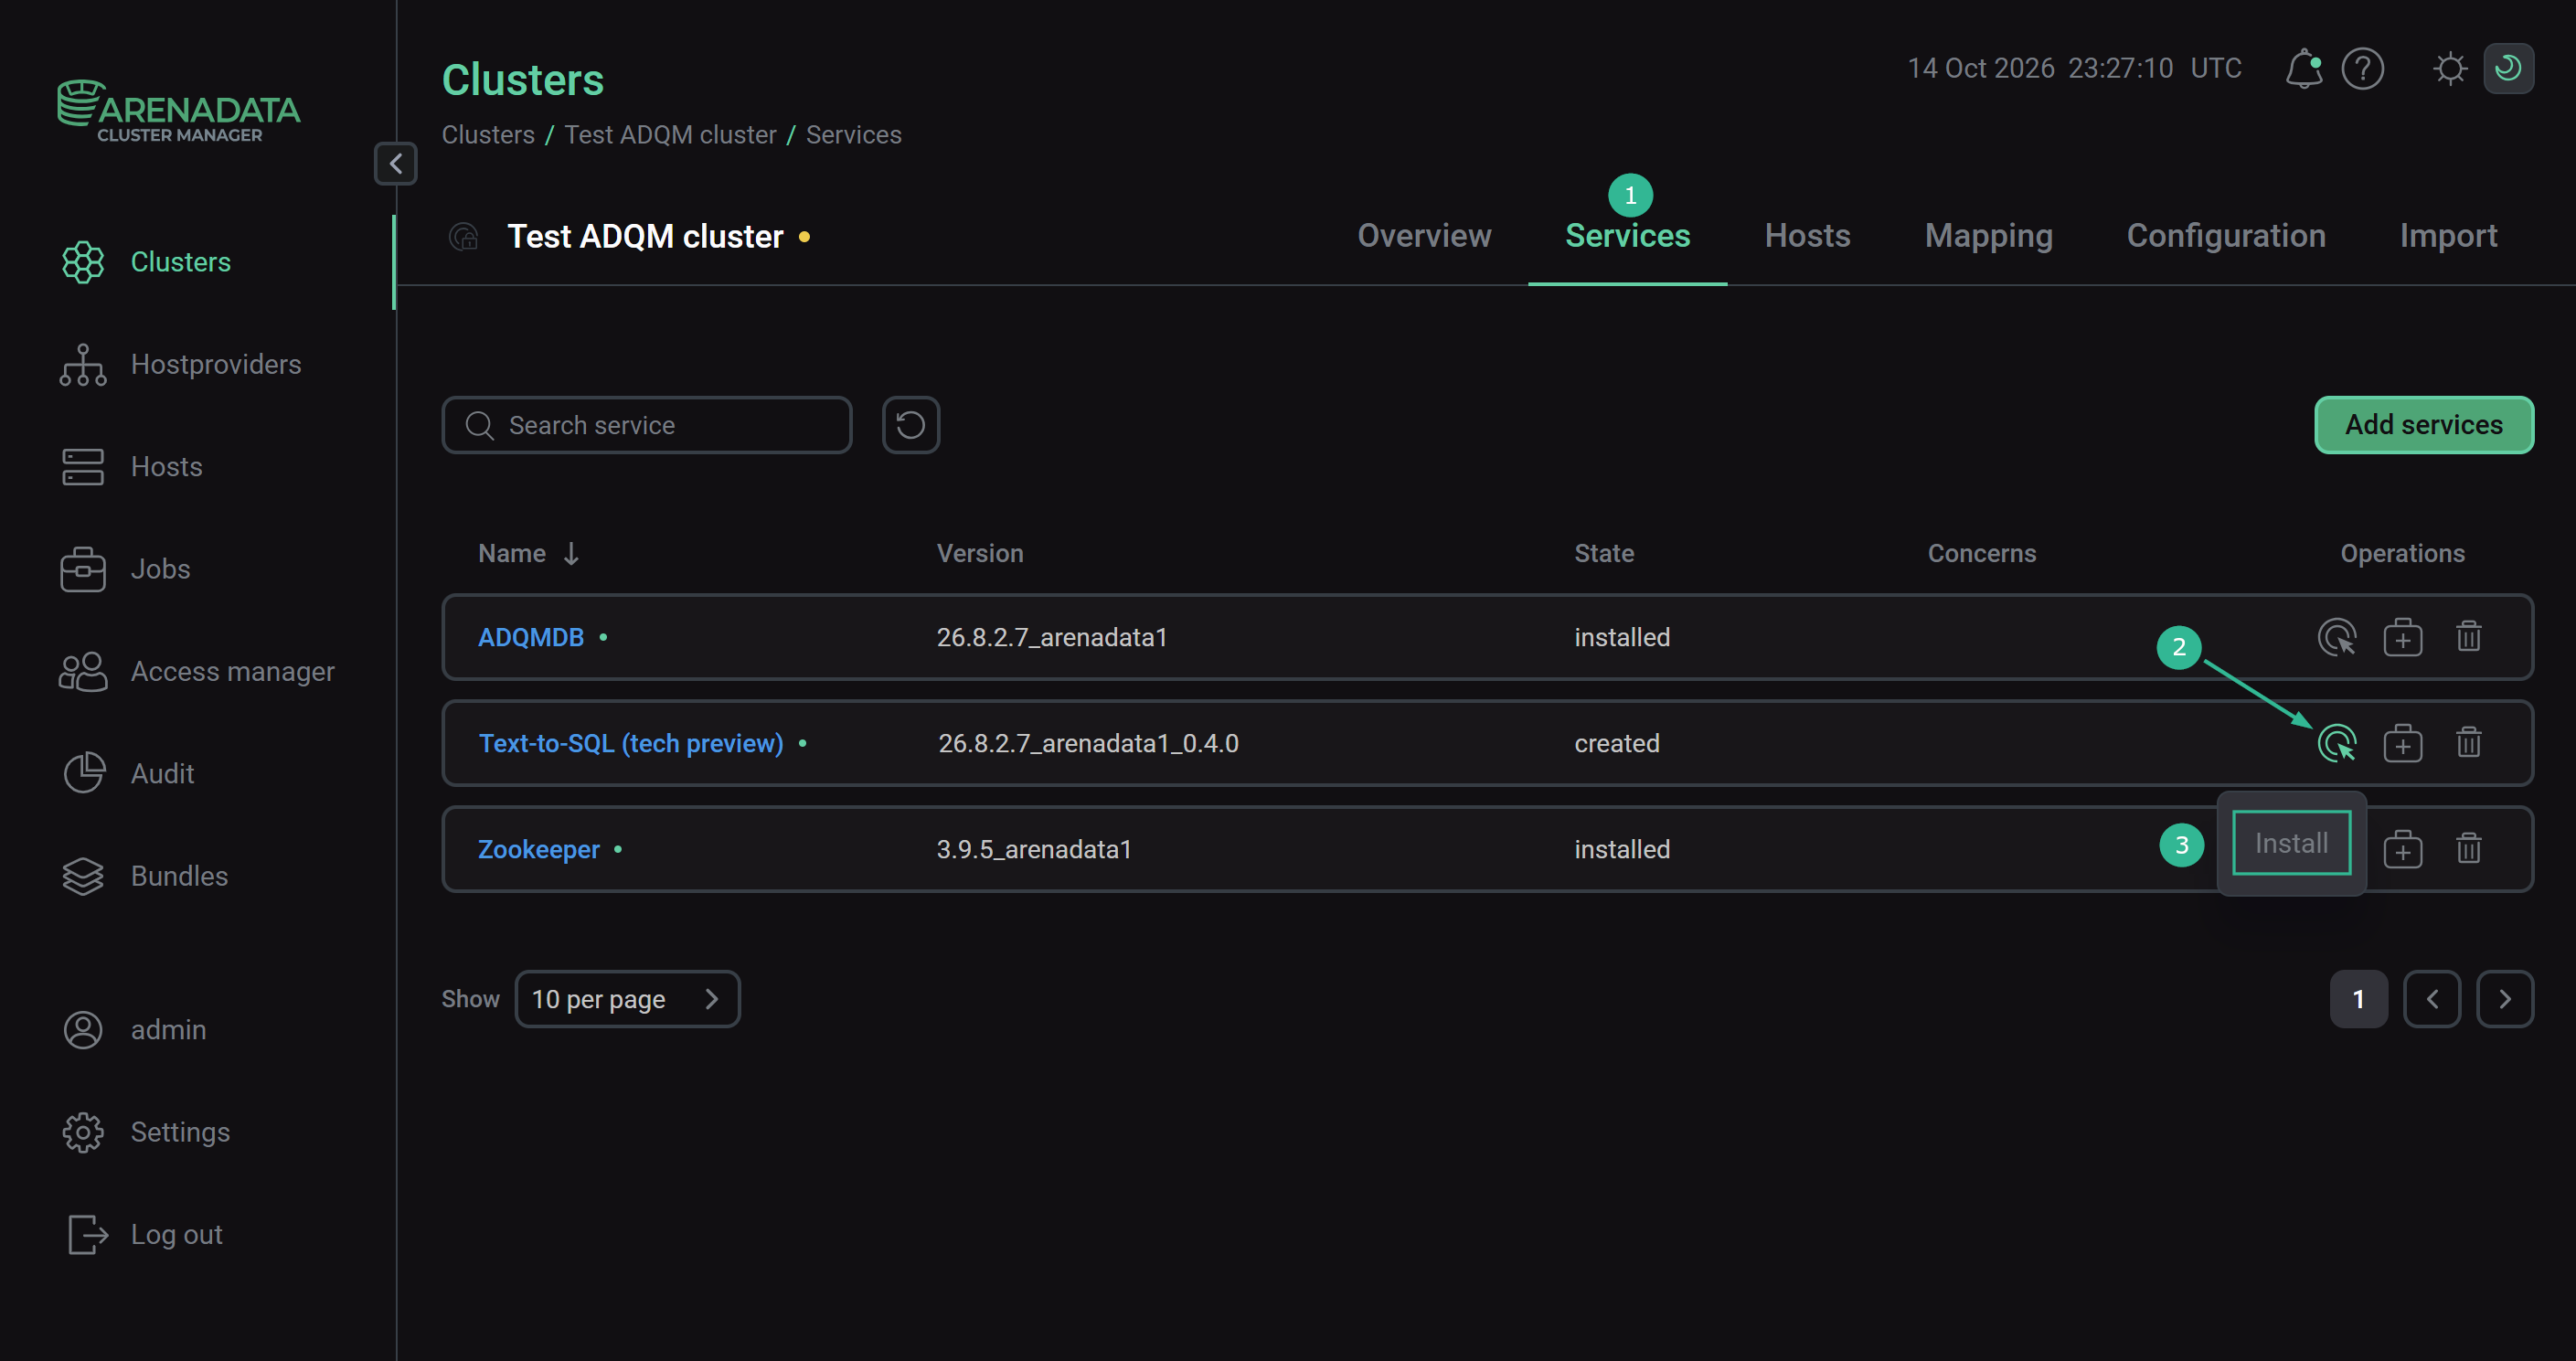Open the notifications bell
Screen dimensions: 2576x1361
[x=2303, y=69]
